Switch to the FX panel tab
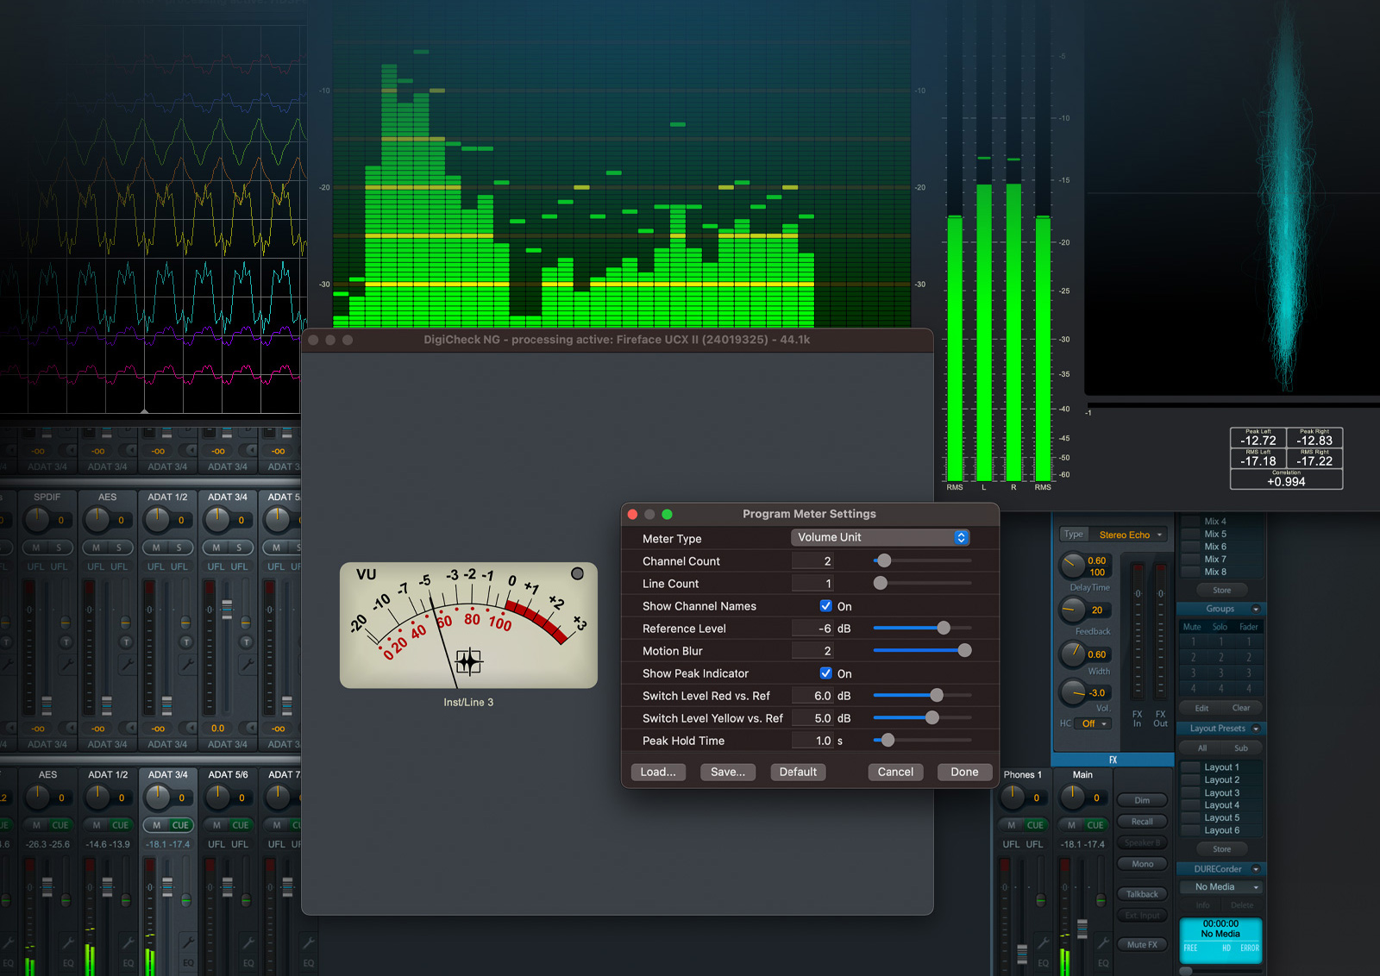This screenshot has width=1380, height=976. [1113, 760]
